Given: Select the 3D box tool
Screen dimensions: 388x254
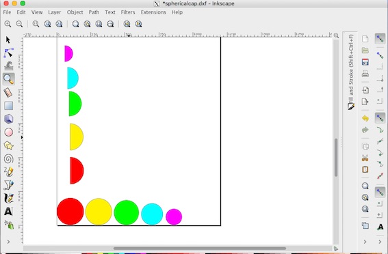Looking at the screenshot, I should click(x=9, y=119).
